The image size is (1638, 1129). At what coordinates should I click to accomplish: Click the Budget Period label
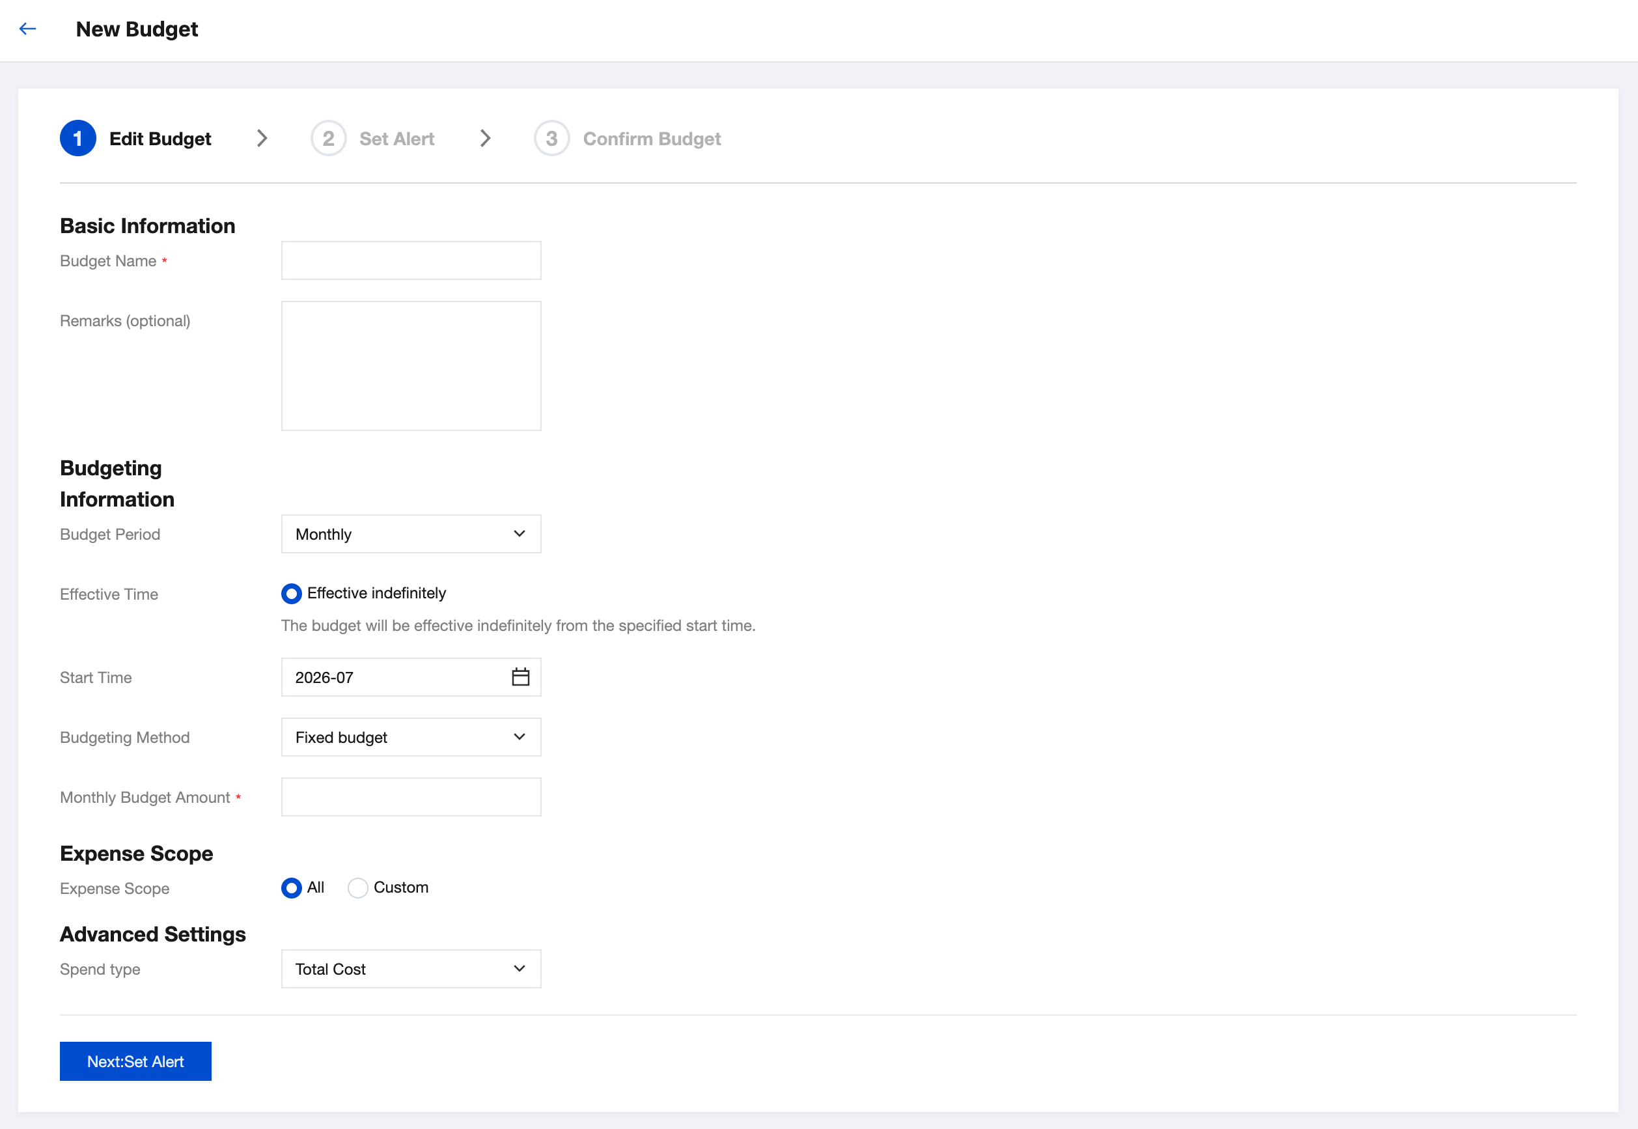[x=110, y=535]
